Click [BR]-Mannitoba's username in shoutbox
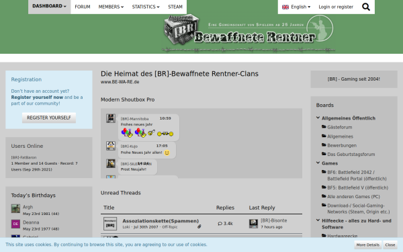Image resolution: width=403 pixels, height=252 pixels. pos(135,119)
